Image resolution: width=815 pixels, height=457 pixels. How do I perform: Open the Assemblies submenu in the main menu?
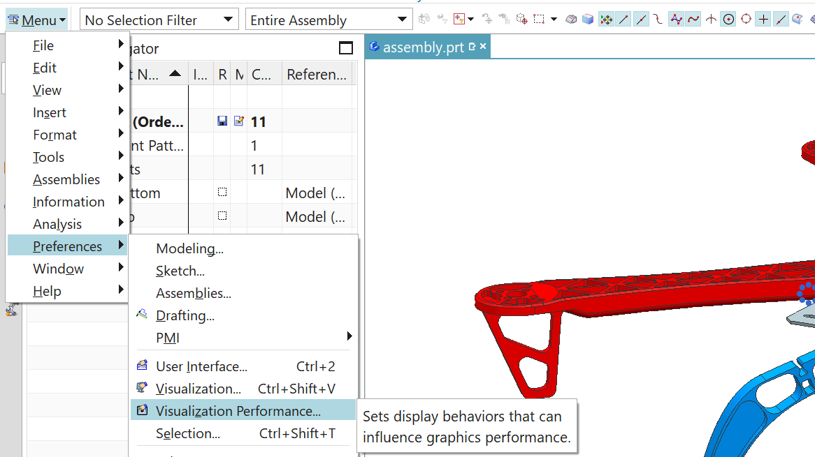coord(67,179)
